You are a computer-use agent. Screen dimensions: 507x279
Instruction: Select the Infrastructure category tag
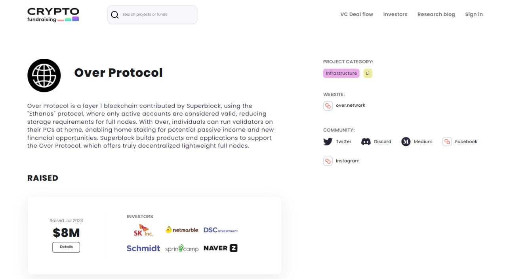(341, 73)
